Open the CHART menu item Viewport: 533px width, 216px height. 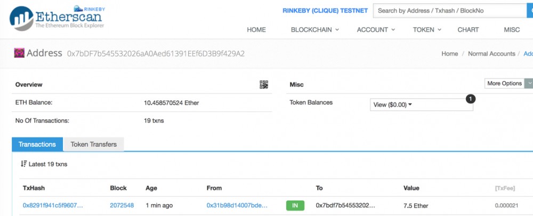pos(468,29)
